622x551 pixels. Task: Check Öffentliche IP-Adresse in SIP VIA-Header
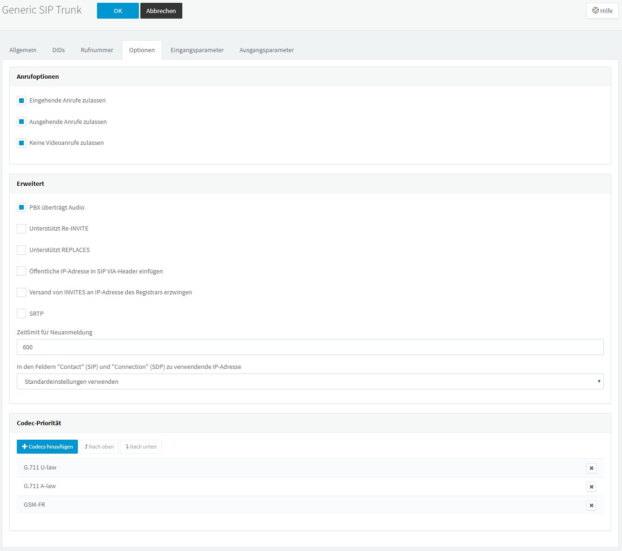point(21,271)
